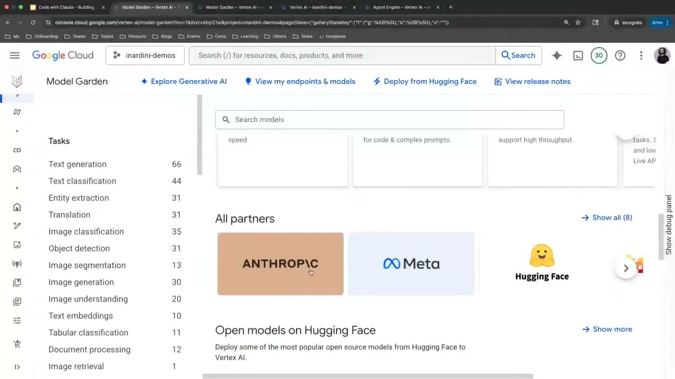This screenshot has height=379, width=675.
Task: Open the envelope-shaped icon in sidebar
Action: pos(17,169)
